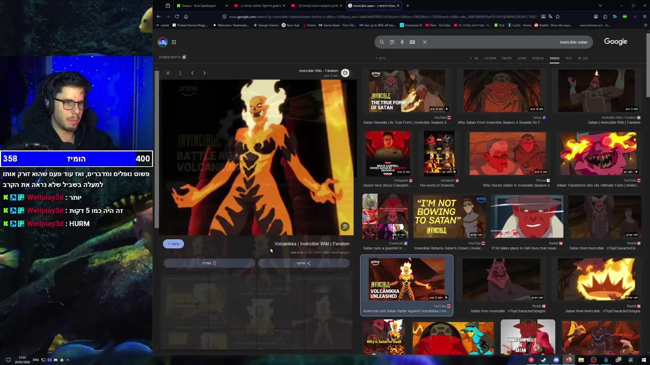Switch to the Videos search tab
This screenshot has height=365, width=650.
538,58
